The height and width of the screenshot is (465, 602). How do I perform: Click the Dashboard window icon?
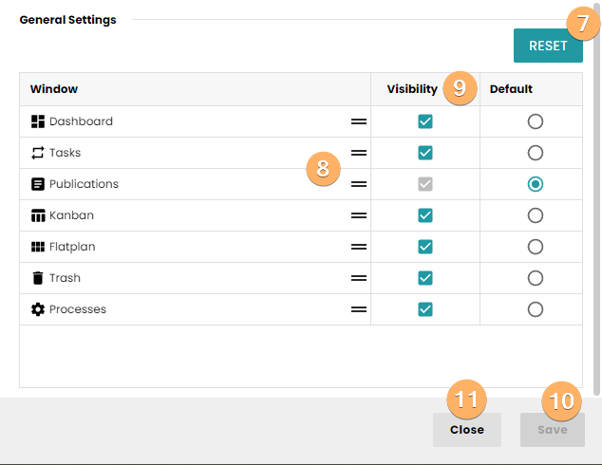(38, 121)
